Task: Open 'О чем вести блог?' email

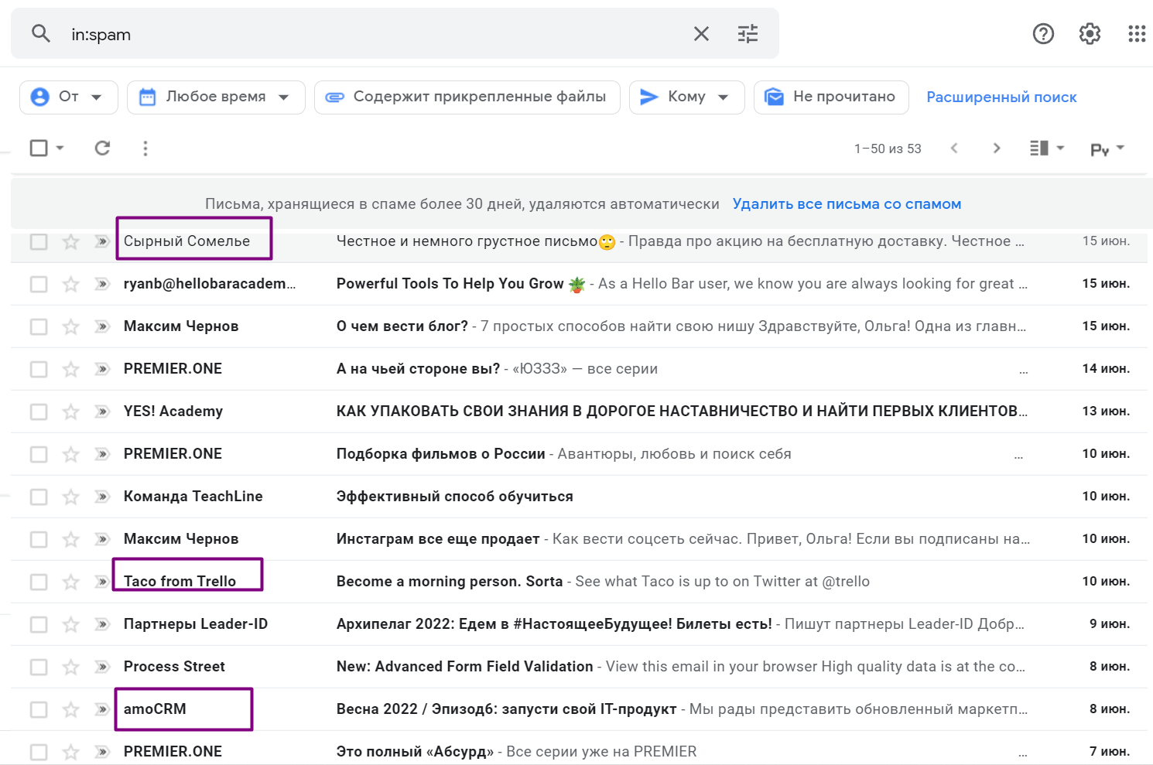Action: (x=402, y=326)
